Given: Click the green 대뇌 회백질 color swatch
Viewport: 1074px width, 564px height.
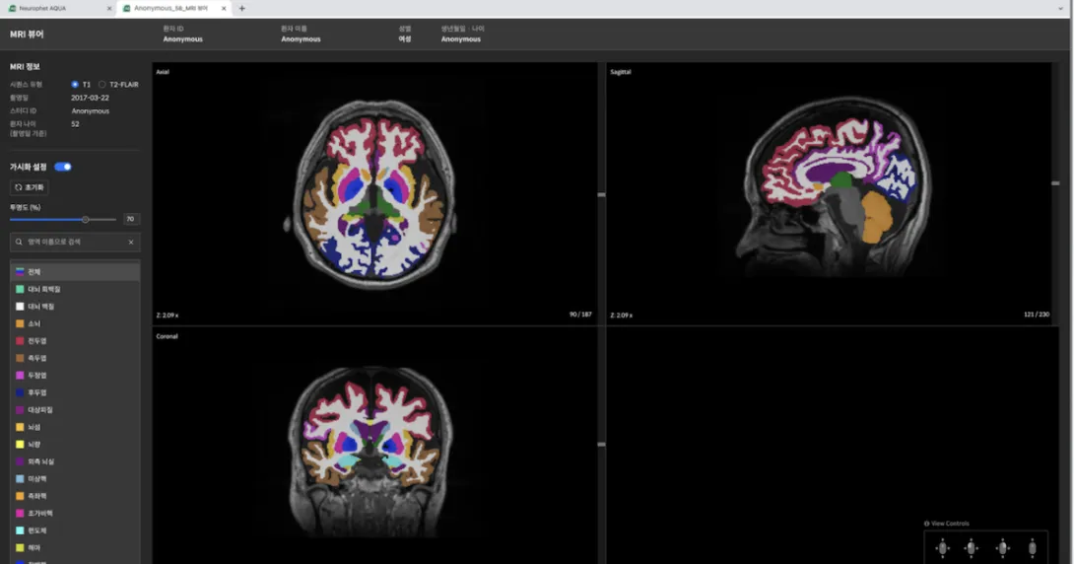Looking at the screenshot, I should point(20,289).
